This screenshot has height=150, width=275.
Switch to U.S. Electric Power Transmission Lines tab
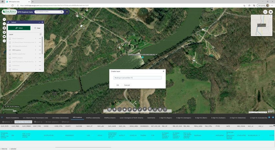35,118
